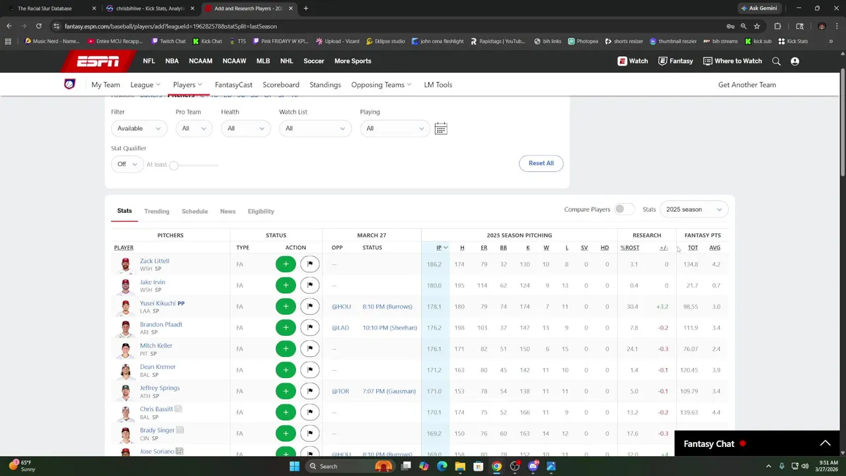Open the Pro Team dropdown
Screen dimensions: 846x476
click(x=194, y=128)
